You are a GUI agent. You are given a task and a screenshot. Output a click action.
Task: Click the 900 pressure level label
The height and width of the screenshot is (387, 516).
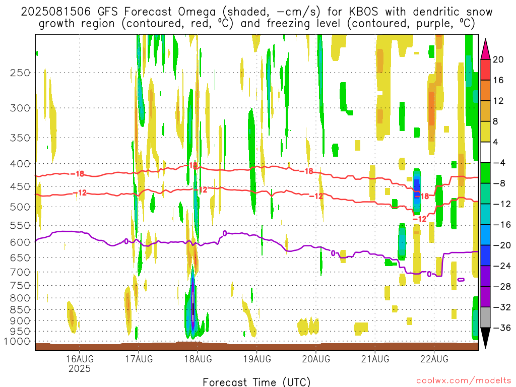20,321
